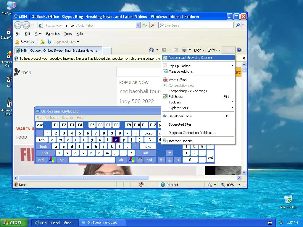
Task: Click the On-Screen Keyboard taskbar button
Action: (102, 223)
